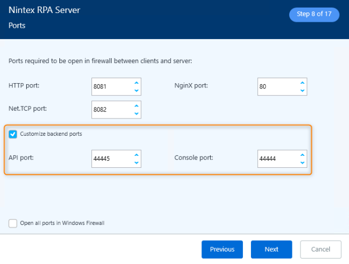Screen dimensions: 349x264
Task: Click the Step 8 of 17 indicator
Action: pyautogui.click(x=314, y=15)
